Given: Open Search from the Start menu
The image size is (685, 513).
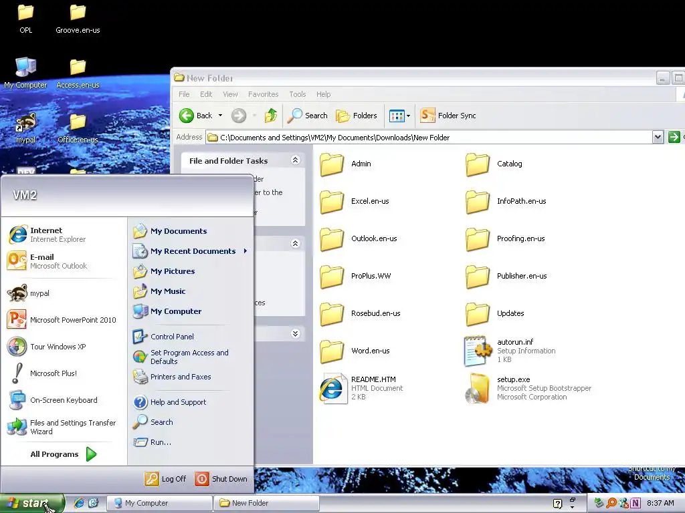Looking at the screenshot, I should tap(153, 422).
